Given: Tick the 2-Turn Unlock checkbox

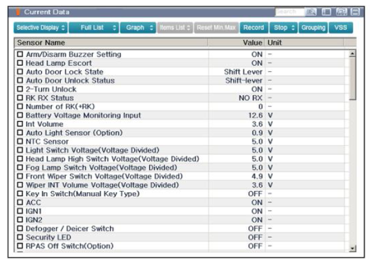Looking at the screenshot, I should coord(20,89).
